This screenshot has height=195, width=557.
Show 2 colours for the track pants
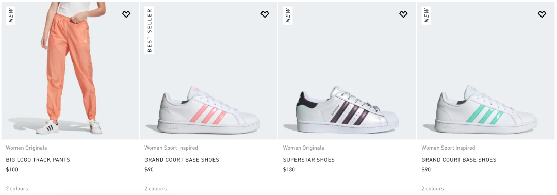pyautogui.click(x=17, y=189)
